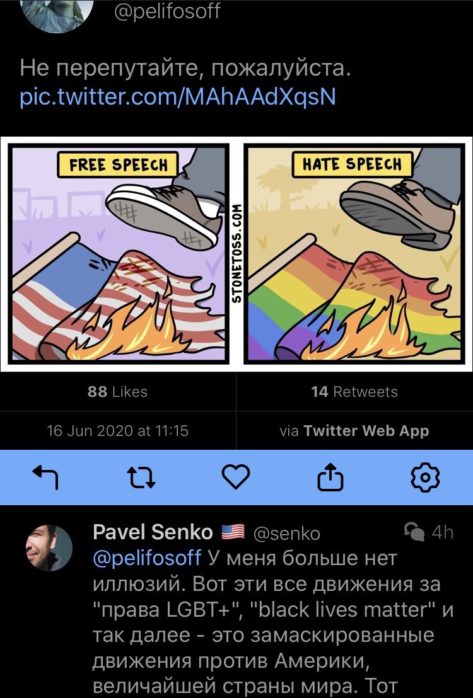
Task: Tap the conversation bubbles icon by 4h
Action: pos(414,532)
